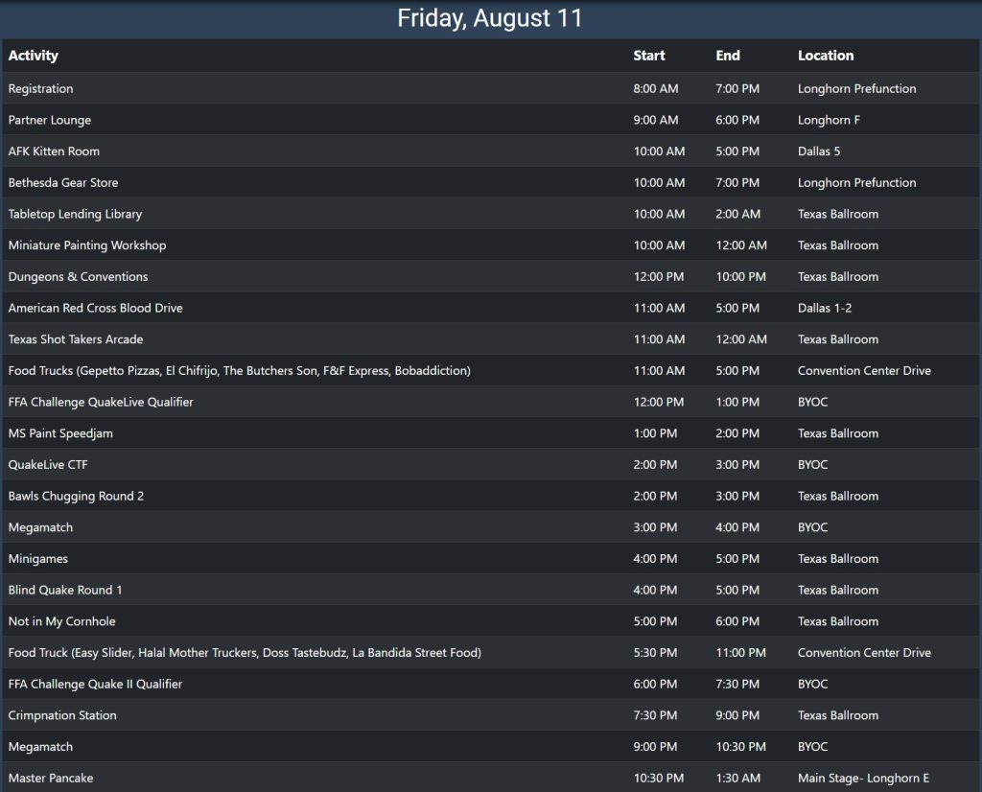Select Convention Center Drive in Gepetto Pizzas row
982x792 pixels.
(x=864, y=371)
